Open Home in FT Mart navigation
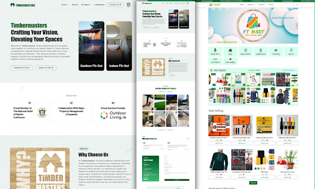Viewport: 315px width, 189px height. 242,5
